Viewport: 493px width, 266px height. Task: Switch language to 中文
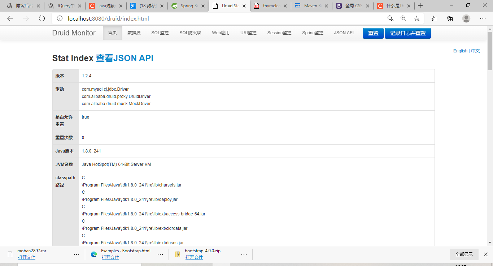(475, 51)
